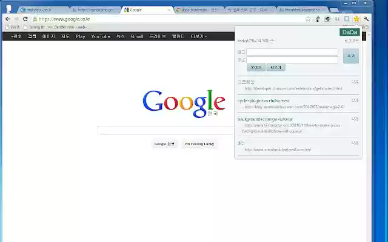The width and height of the screenshot is (388, 242).
Task: Click the 크롬확장 bookmark title
Action: click(x=246, y=82)
